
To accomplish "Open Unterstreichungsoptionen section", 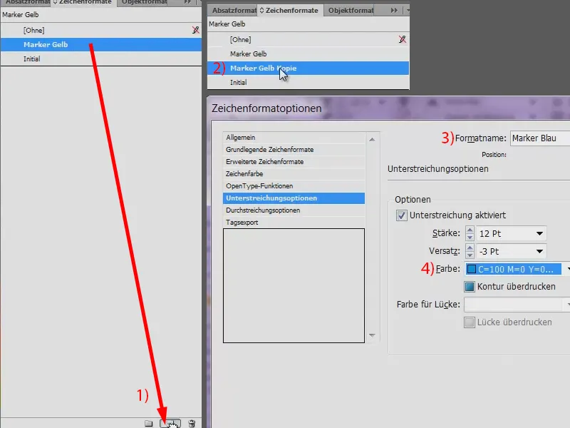I will pyautogui.click(x=294, y=198).
